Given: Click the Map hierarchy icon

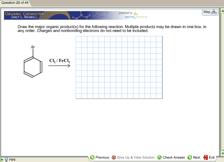Looking at the screenshot, I should (214, 12).
